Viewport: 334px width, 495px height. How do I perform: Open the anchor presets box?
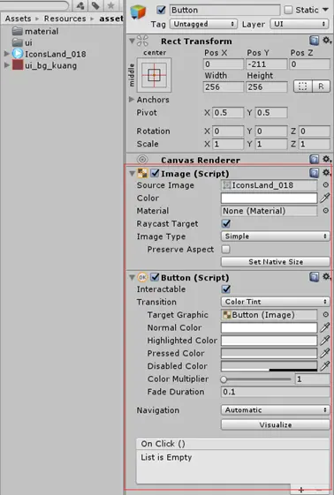click(x=155, y=75)
